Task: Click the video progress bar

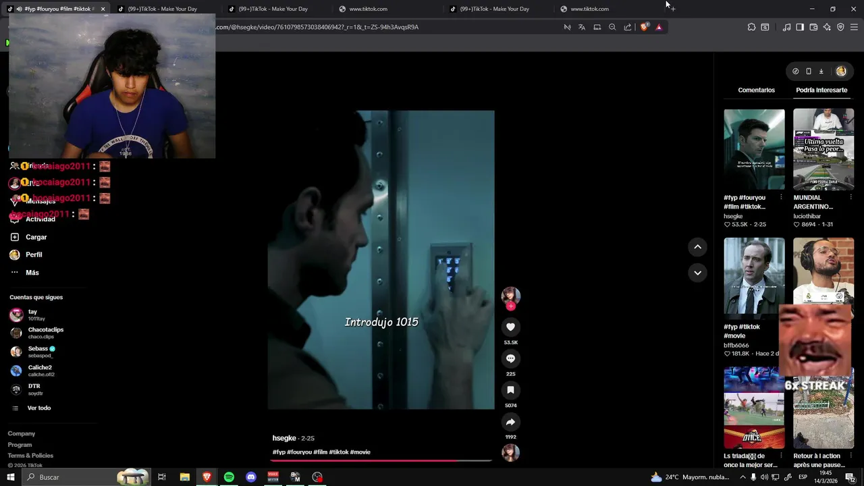Action: [381, 460]
